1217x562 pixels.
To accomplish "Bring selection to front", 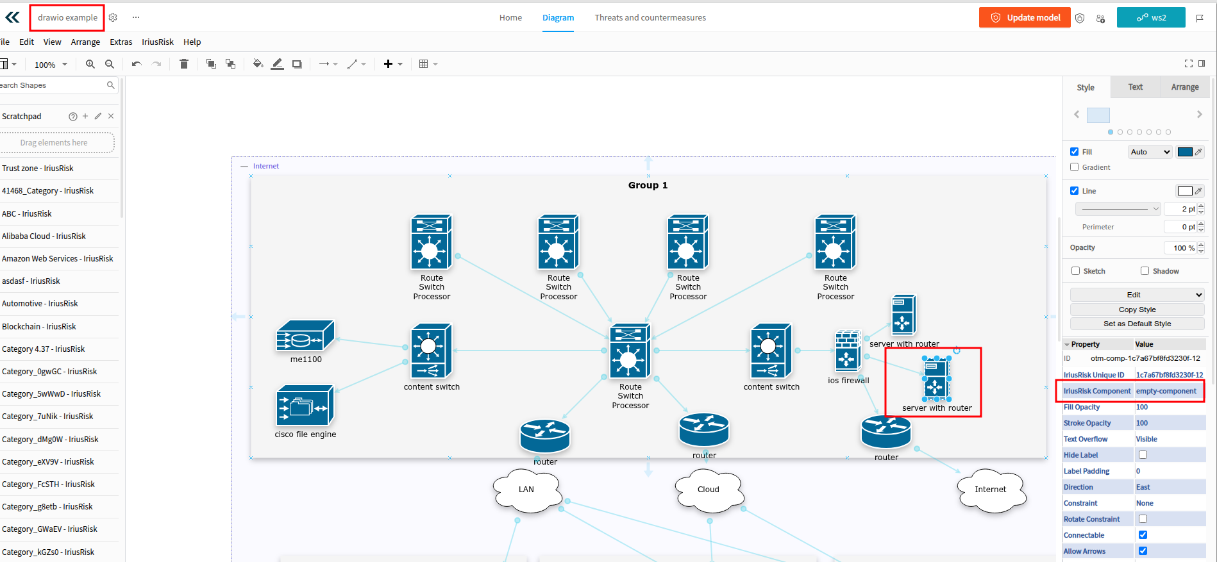I will (x=211, y=64).
